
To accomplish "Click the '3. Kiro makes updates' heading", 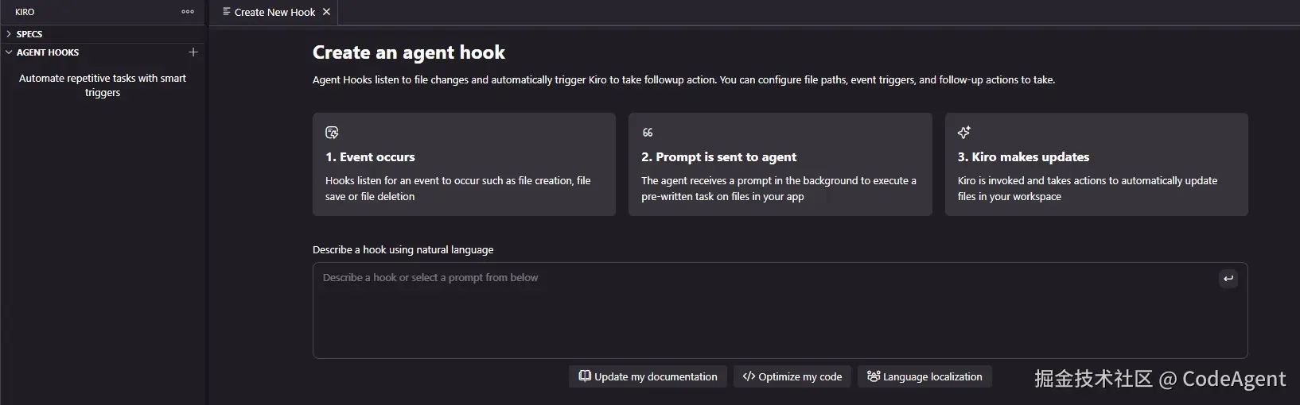I will click(x=1023, y=157).
